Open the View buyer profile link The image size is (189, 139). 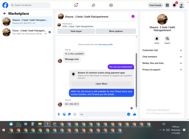click(105, 44)
